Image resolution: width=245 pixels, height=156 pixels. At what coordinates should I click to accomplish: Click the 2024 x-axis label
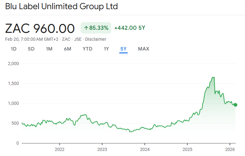coord(145,149)
